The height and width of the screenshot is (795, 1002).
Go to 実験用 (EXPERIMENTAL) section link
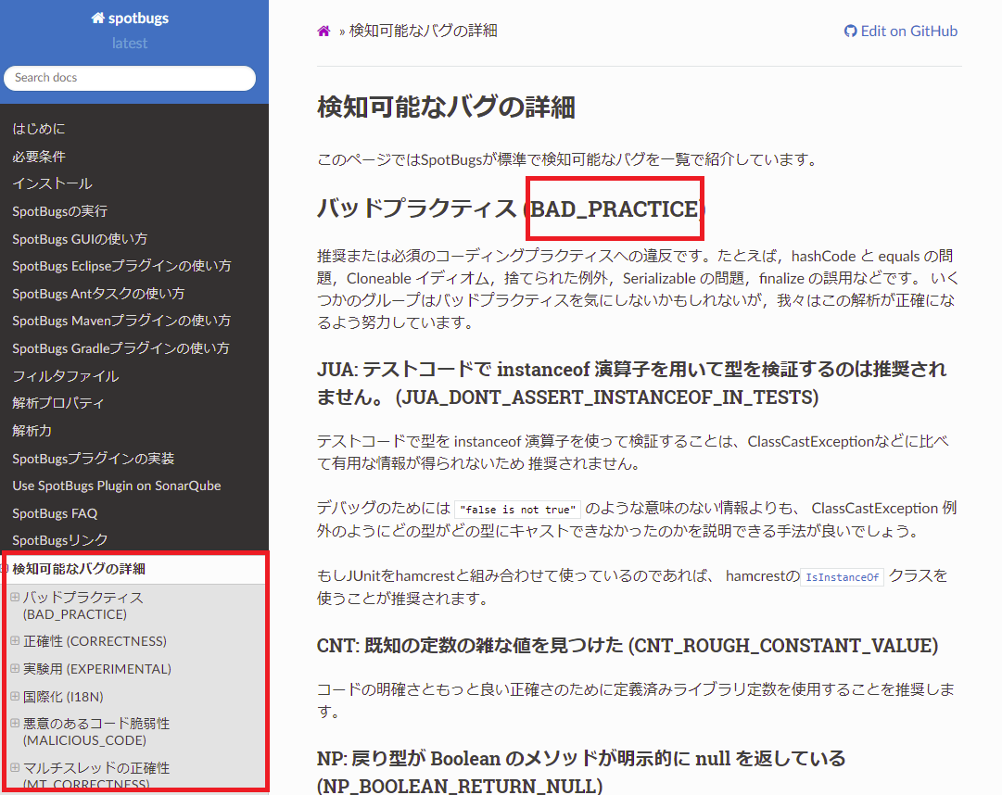tap(97, 669)
